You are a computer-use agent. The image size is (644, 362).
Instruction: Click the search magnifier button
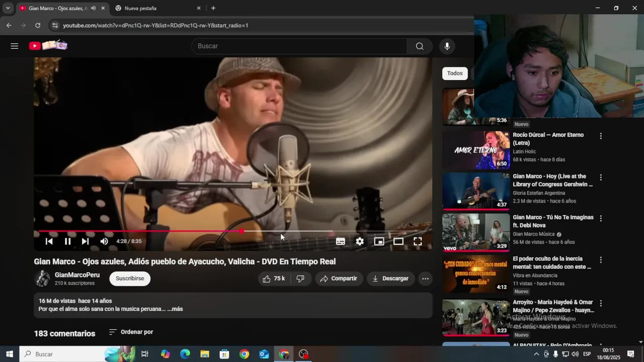click(420, 46)
